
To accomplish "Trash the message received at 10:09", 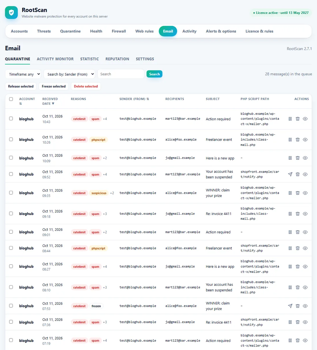I will coord(298,158).
